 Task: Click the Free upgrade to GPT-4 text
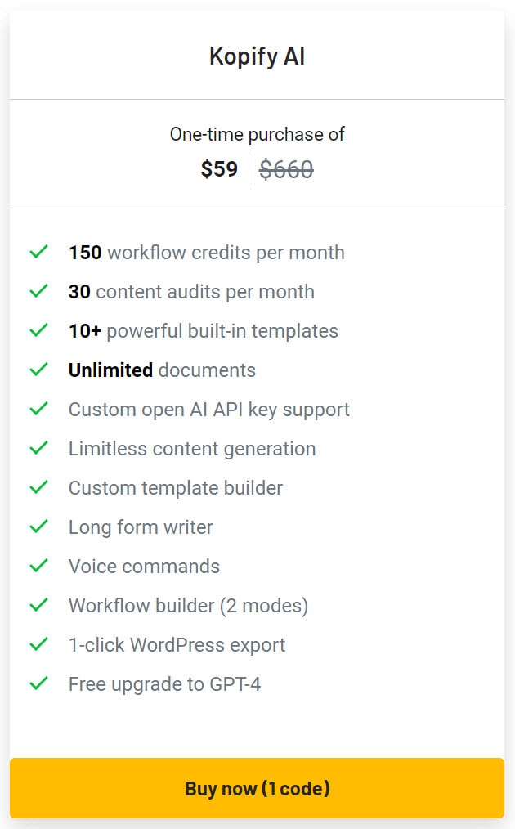pos(163,684)
